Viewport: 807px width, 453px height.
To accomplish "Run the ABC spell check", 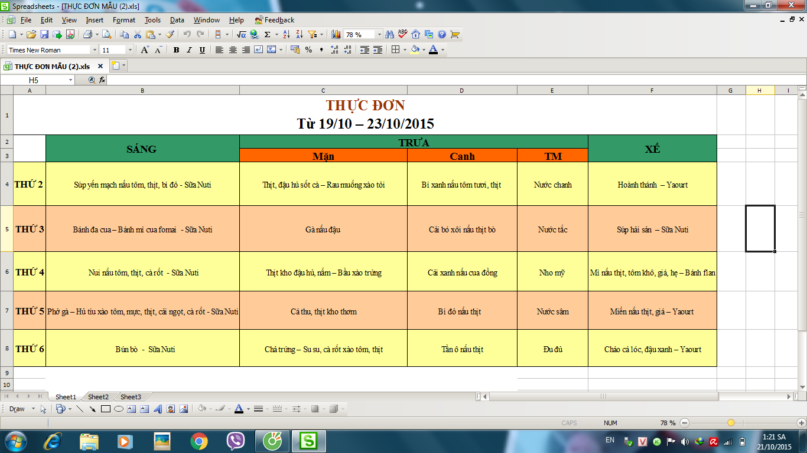I will click(403, 34).
